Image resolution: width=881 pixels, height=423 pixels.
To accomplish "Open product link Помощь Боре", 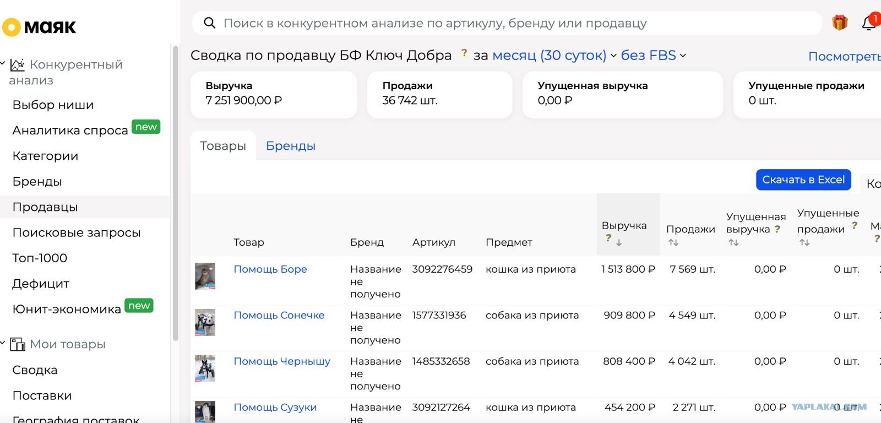I will (x=270, y=269).
